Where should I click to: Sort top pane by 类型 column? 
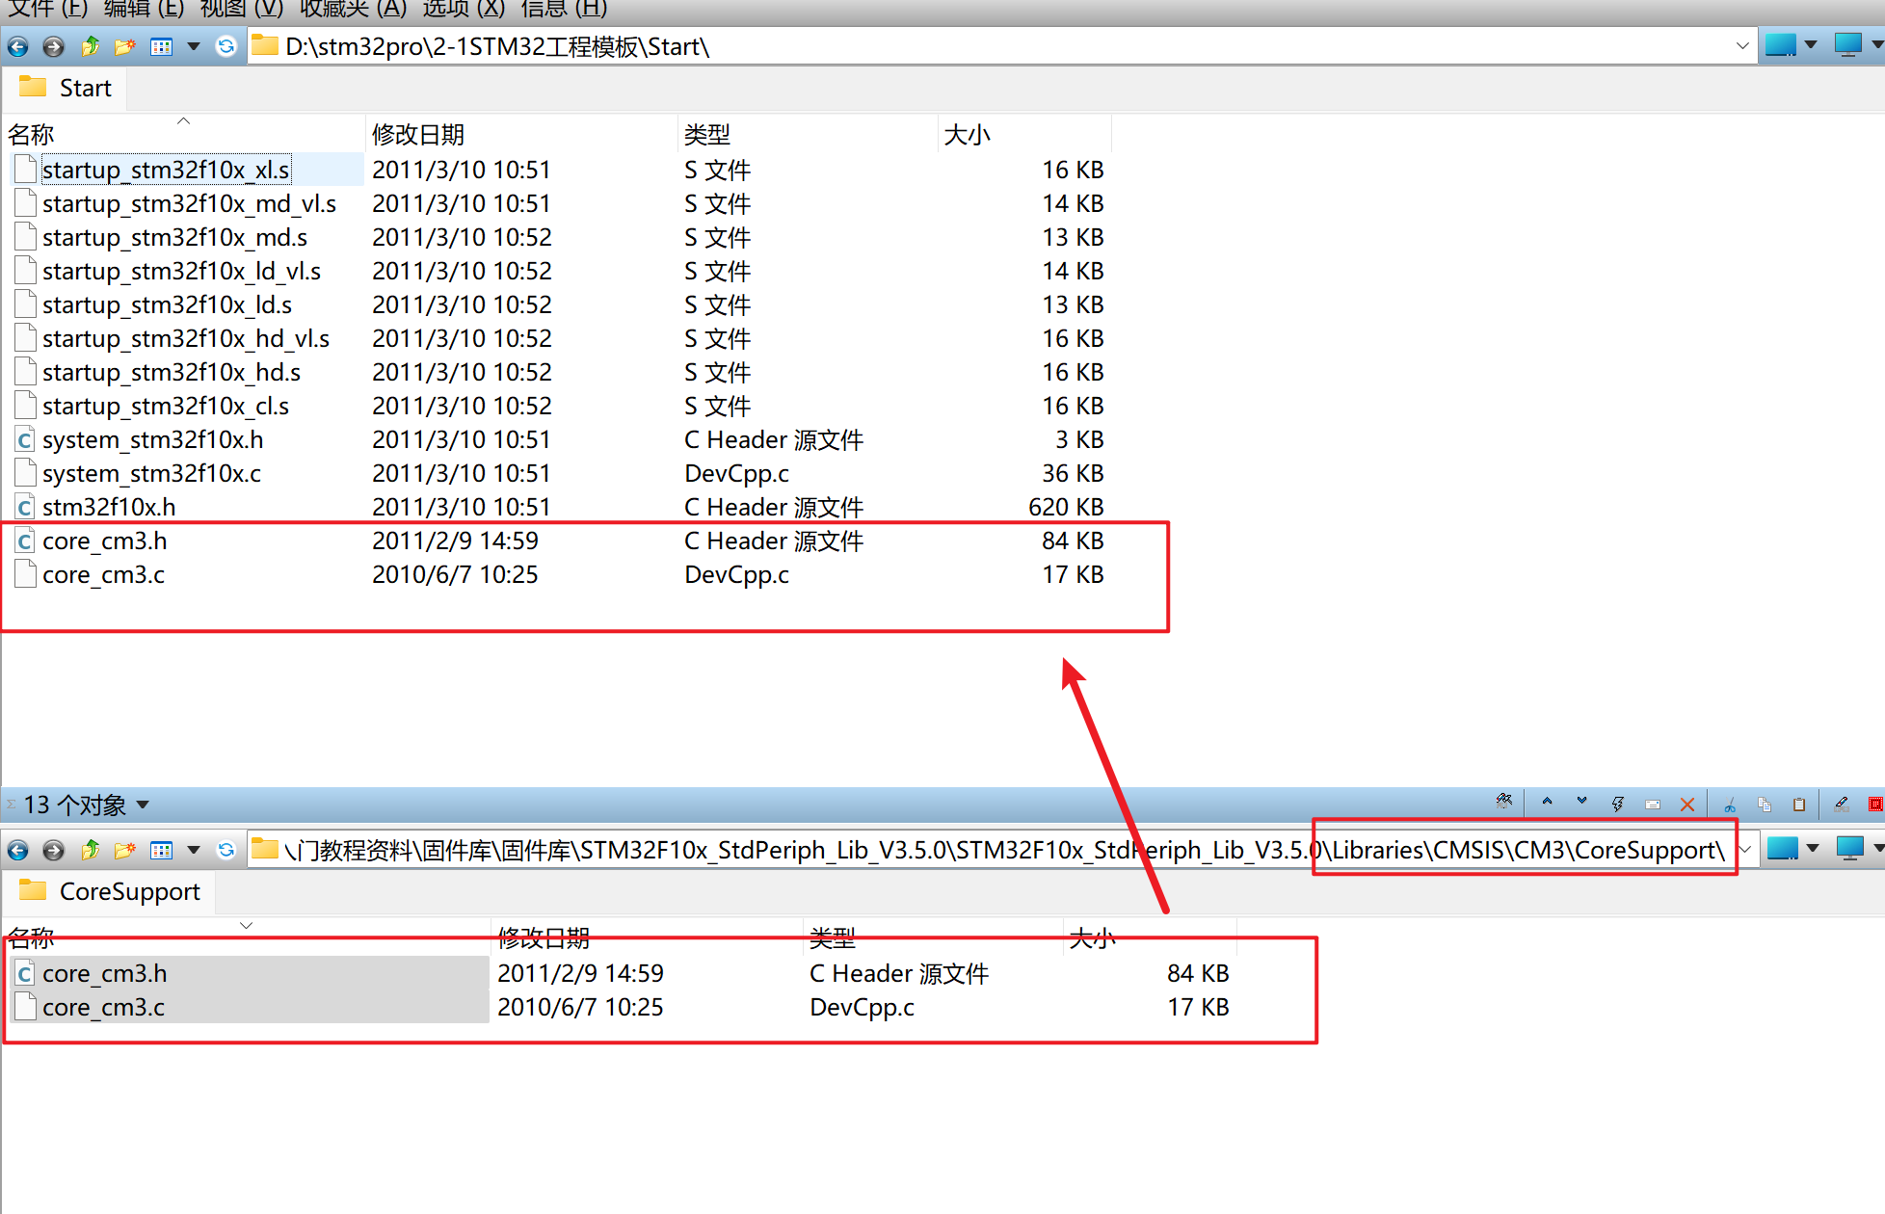point(808,134)
